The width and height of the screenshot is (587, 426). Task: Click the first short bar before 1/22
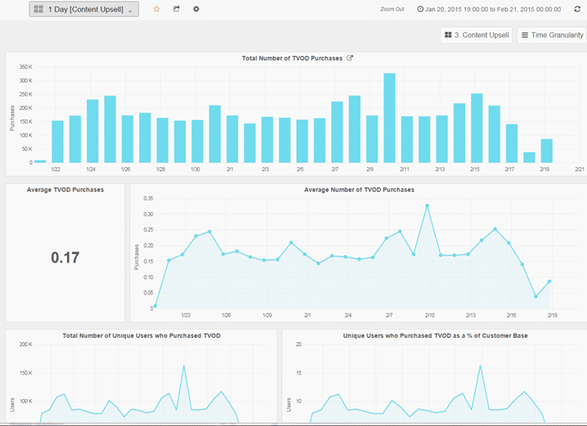click(x=40, y=160)
